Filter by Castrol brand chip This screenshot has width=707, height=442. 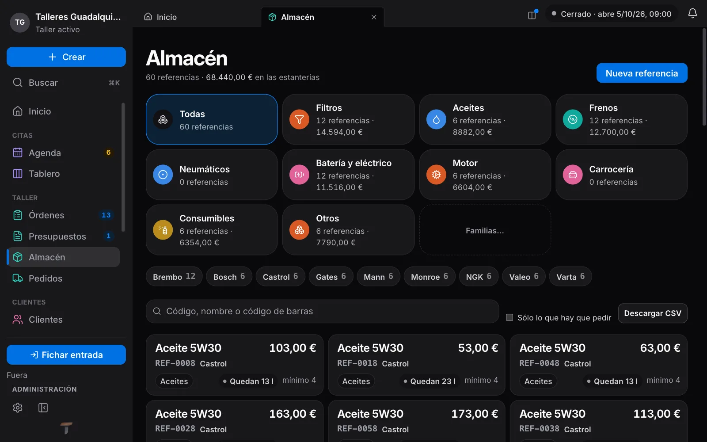click(x=280, y=276)
